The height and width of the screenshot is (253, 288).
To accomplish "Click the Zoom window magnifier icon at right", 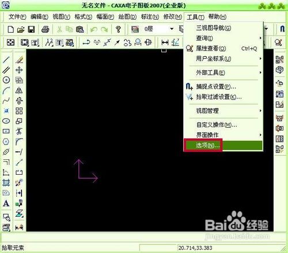I will pyautogui.click(x=278, y=43).
